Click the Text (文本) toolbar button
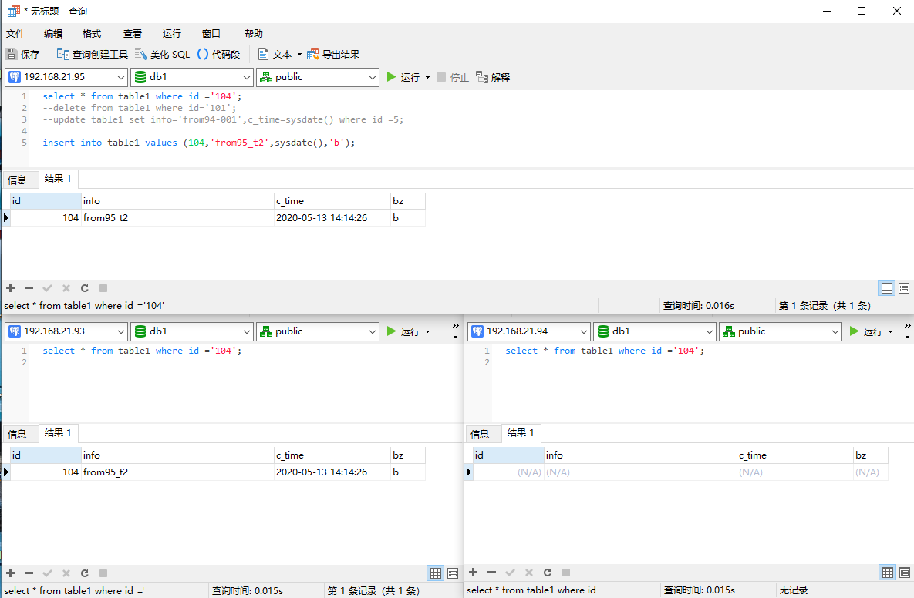 tap(275, 54)
